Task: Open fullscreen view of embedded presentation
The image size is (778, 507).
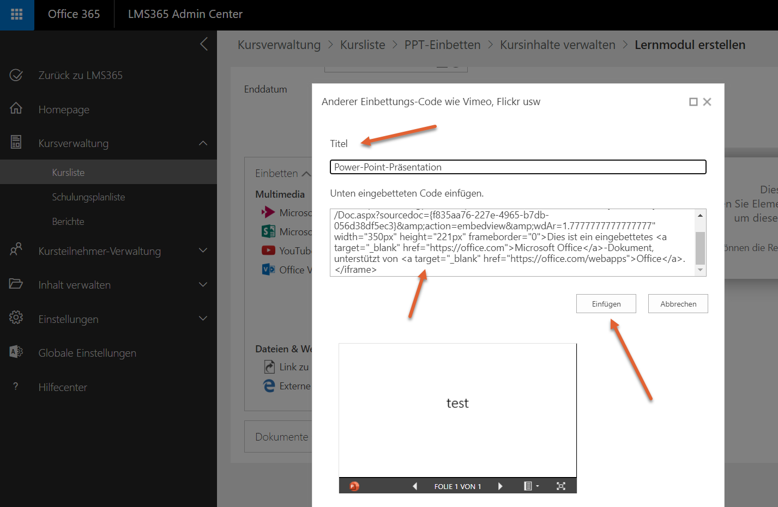Action: 560,486
